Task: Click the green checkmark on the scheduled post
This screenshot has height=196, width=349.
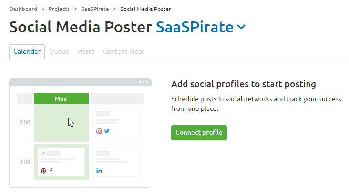Action: coord(43,153)
